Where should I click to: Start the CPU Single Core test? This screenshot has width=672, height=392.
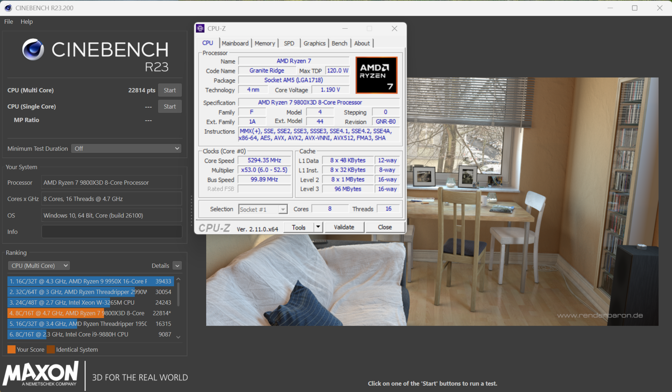[170, 106]
